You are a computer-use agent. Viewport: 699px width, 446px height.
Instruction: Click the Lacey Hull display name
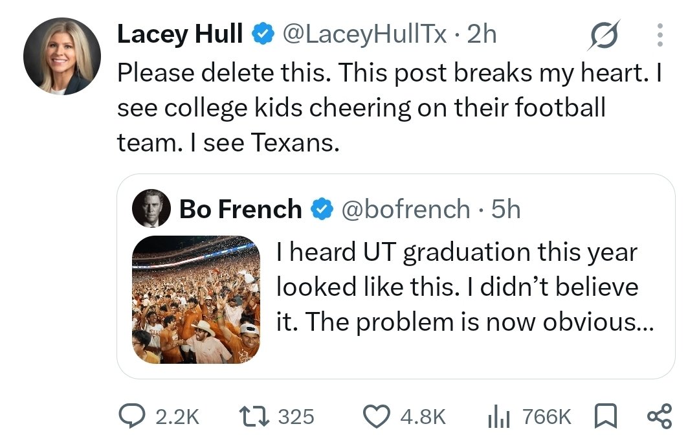[x=180, y=34]
